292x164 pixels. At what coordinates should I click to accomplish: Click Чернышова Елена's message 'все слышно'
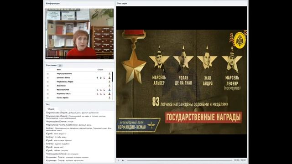(x=62, y=154)
